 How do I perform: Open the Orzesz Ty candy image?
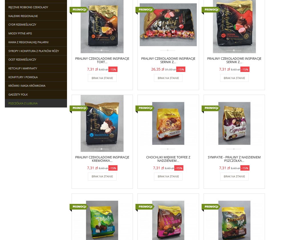coord(234,220)
